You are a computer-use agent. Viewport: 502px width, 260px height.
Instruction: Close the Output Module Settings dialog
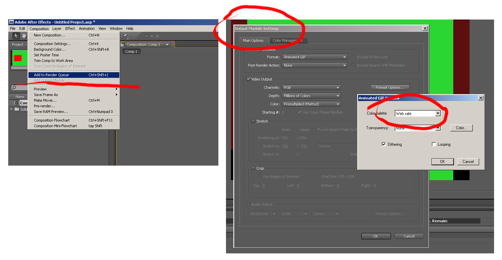[x=425, y=28]
